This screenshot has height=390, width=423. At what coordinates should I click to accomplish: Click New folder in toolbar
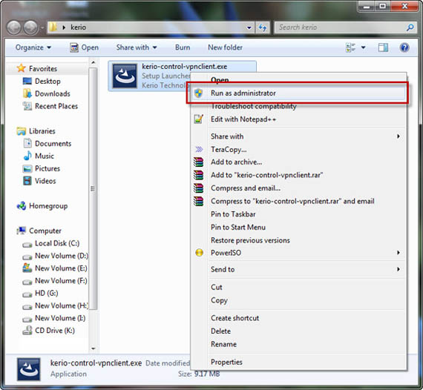pos(226,47)
